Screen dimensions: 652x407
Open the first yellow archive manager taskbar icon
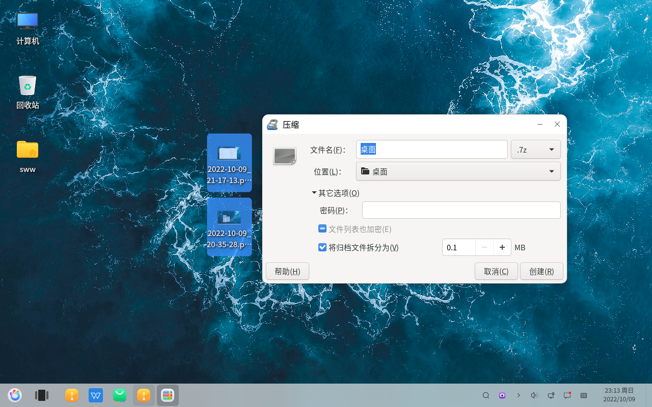(x=72, y=395)
